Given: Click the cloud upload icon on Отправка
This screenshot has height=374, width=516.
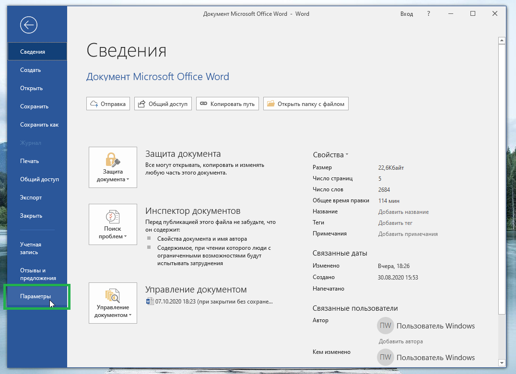Looking at the screenshot, I should tap(94, 104).
